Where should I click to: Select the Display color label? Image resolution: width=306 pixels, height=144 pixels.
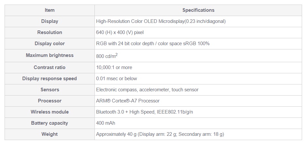(x=50, y=44)
